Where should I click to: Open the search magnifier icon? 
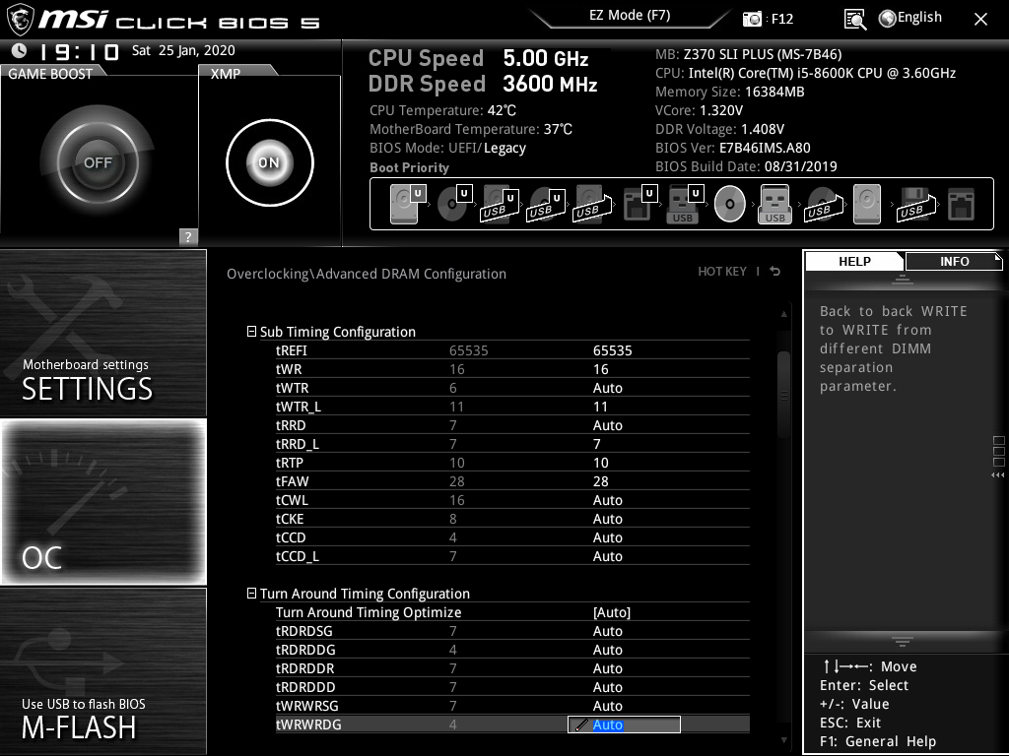[855, 19]
